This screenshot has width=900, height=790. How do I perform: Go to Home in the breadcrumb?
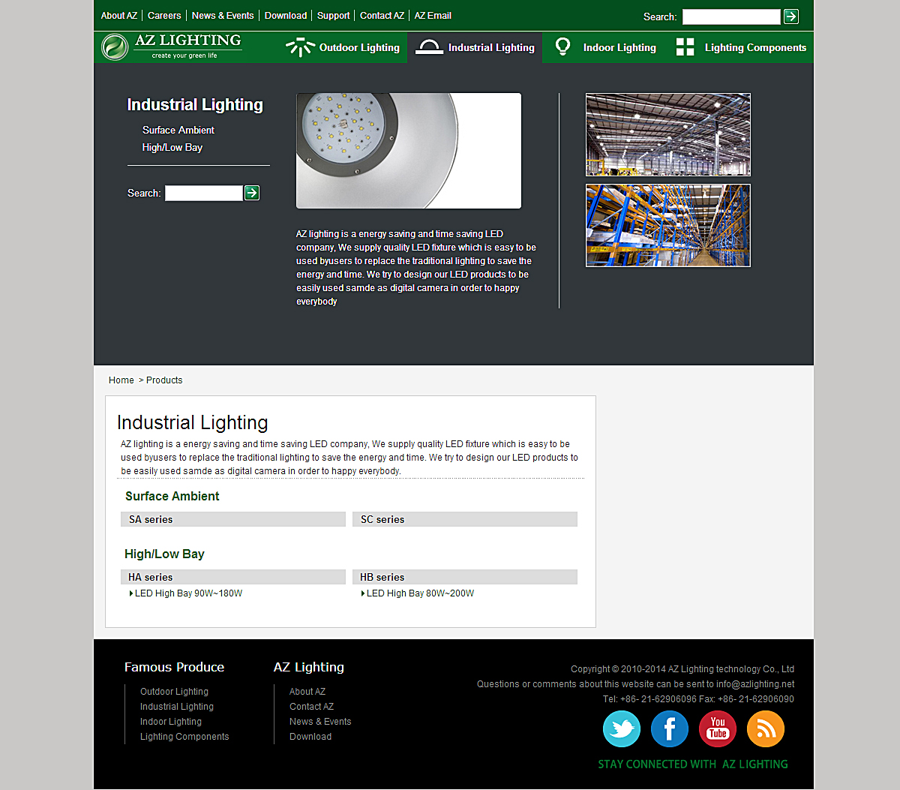click(121, 380)
